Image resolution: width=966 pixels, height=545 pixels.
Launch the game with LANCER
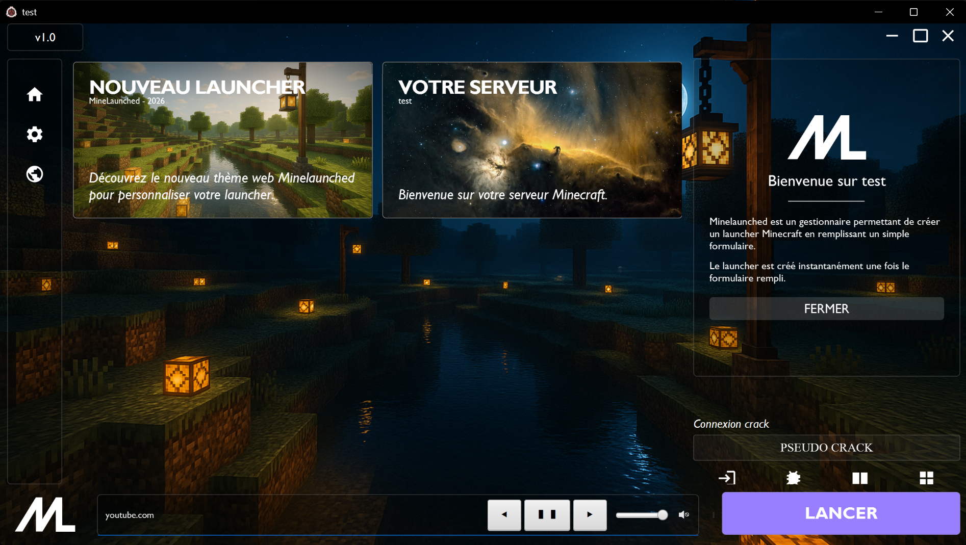(841, 513)
